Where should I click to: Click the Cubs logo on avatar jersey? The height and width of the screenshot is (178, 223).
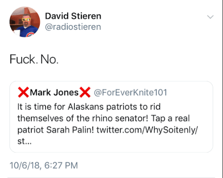pos(30,34)
